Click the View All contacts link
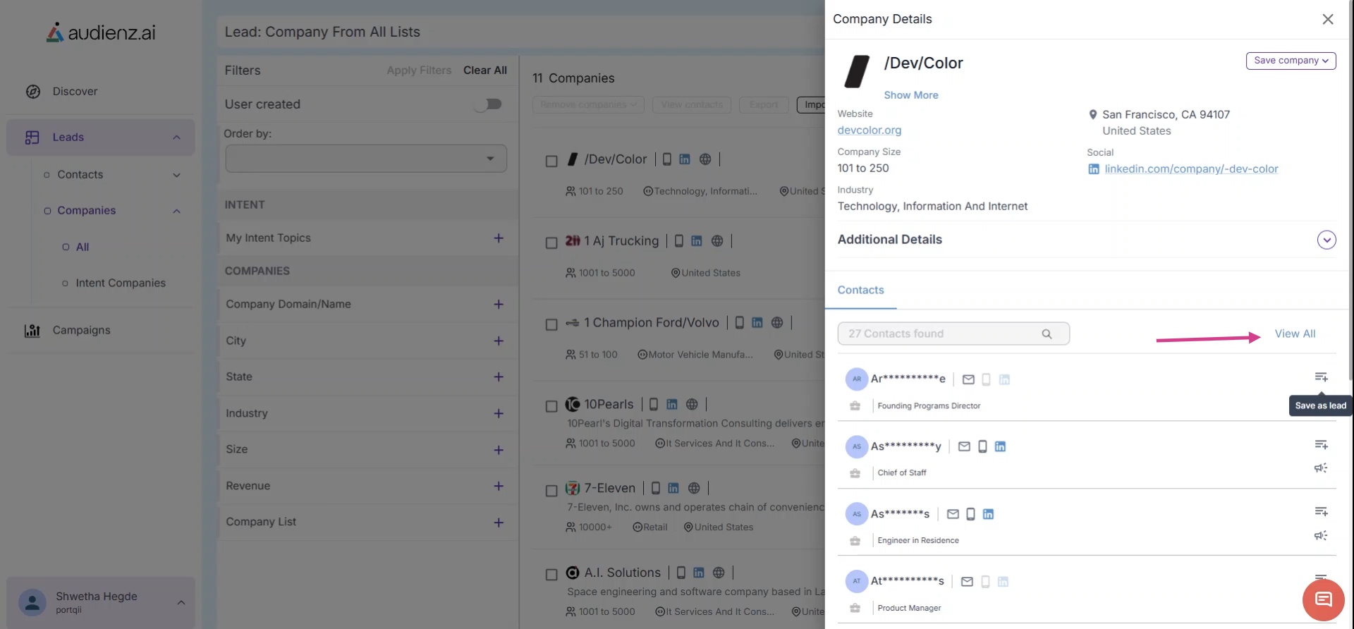 [1295, 334]
